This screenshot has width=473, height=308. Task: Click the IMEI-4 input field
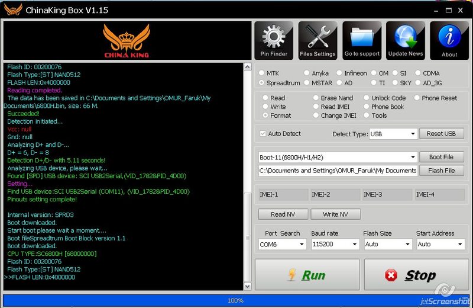pyautogui.click(x=440, y=195)
